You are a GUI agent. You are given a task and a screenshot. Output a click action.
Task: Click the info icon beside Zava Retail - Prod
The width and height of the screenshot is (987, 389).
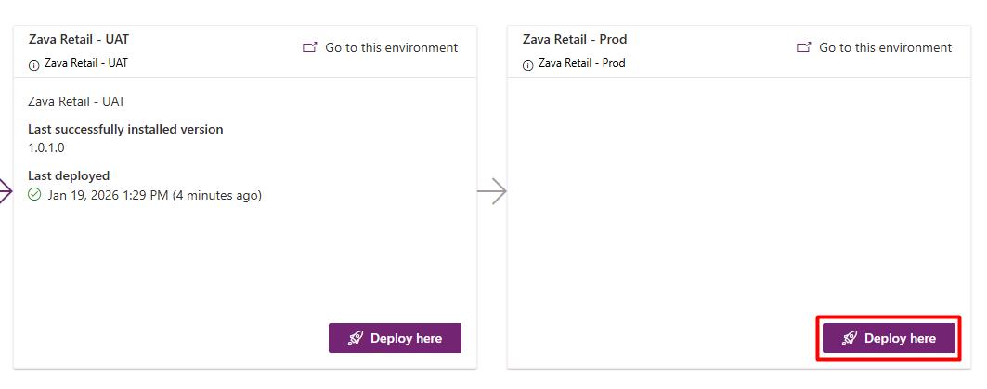pyautogui.click(x=528, y=65)
